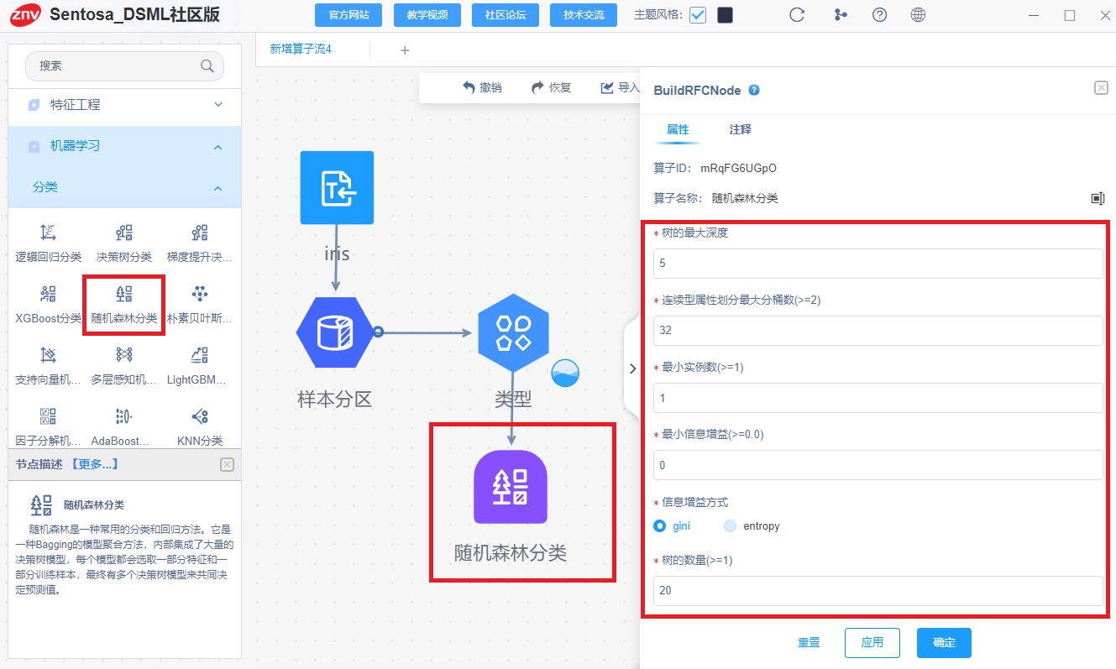The image size is (1116, 669).
Task: Select the dark theme swatch
Action: click(x=725, y=15)
